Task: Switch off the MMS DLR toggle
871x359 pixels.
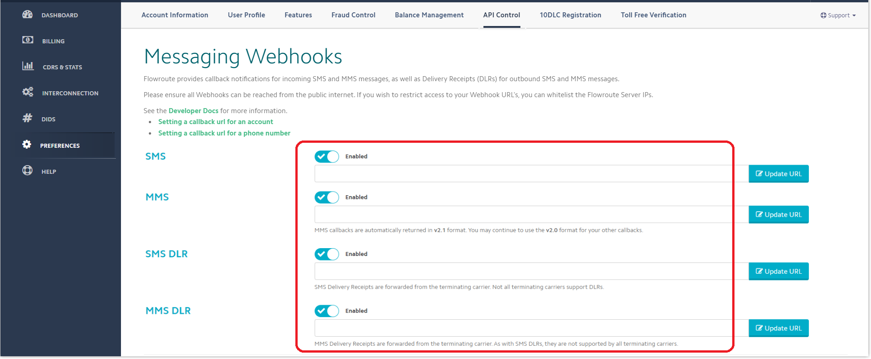Action: [x=326, y=311]
